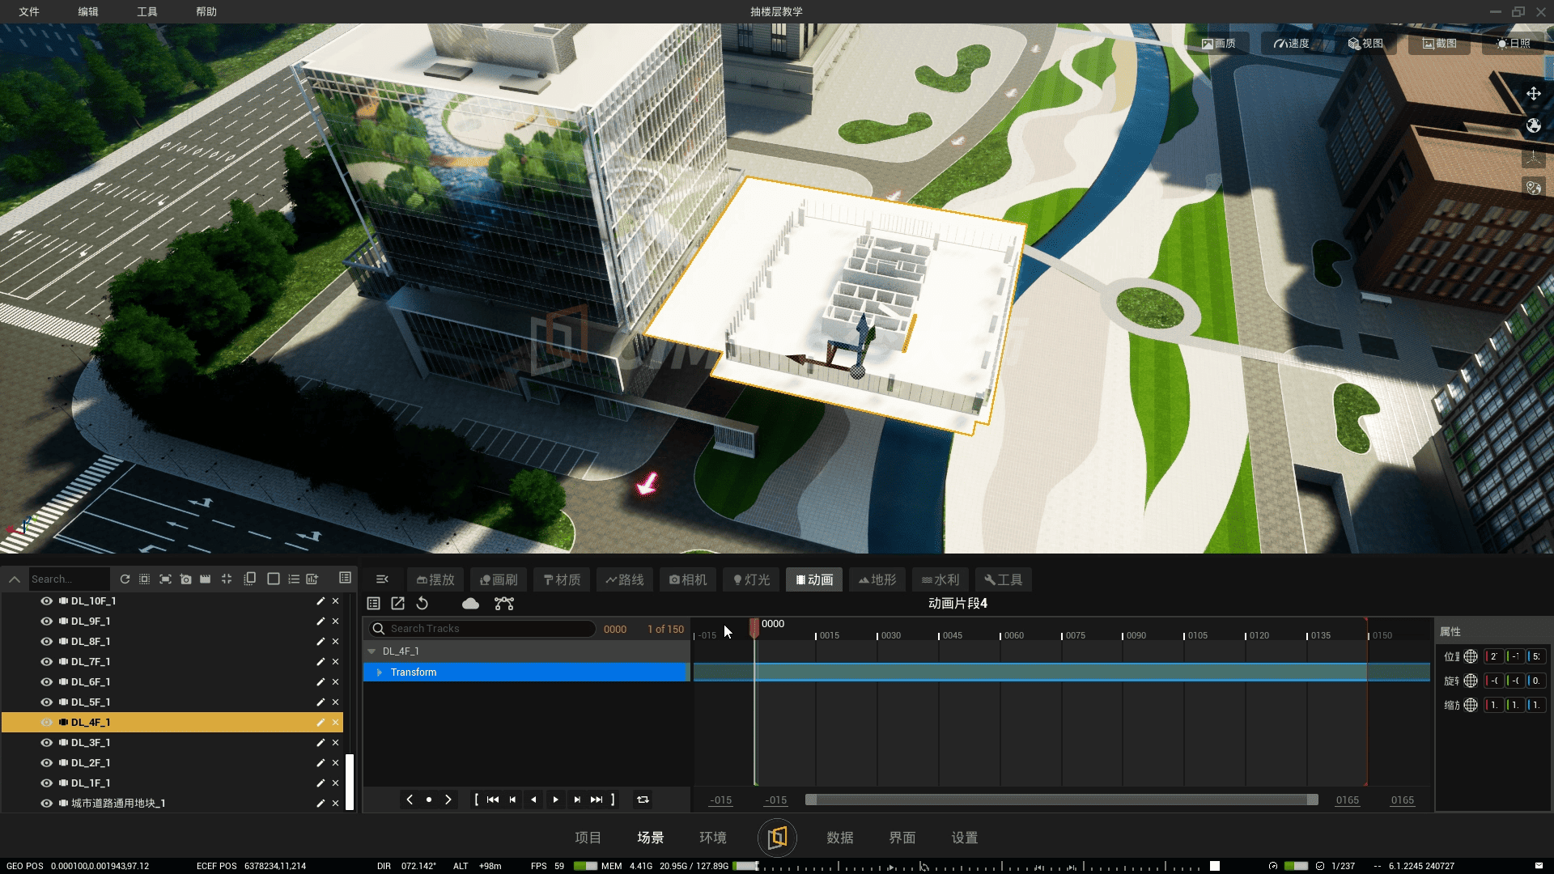Collapse the scene list panel with chevron
This screenshot has height=874, width=1554.
pos(14,579)
